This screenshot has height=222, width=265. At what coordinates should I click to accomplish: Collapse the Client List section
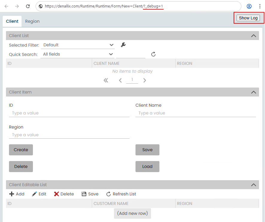click(254, 36)
